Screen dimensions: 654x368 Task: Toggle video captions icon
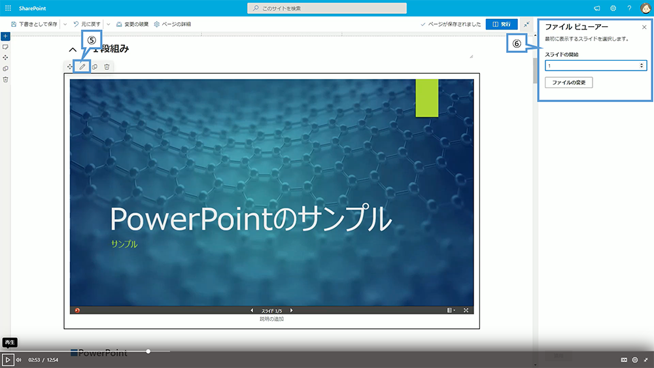tap(624, 360)
